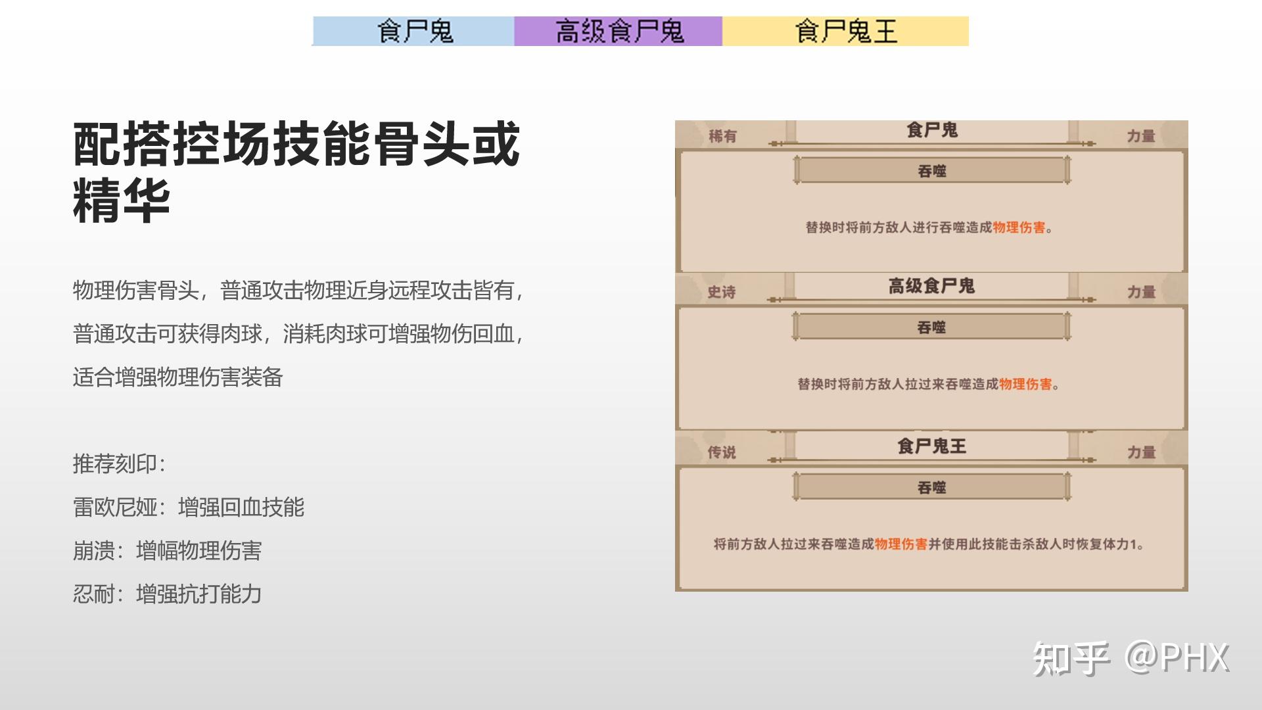Click the line 崩溃：增幅物理伤害
Viewport: 1262px width, 710px height.
[x=167, y=551]
